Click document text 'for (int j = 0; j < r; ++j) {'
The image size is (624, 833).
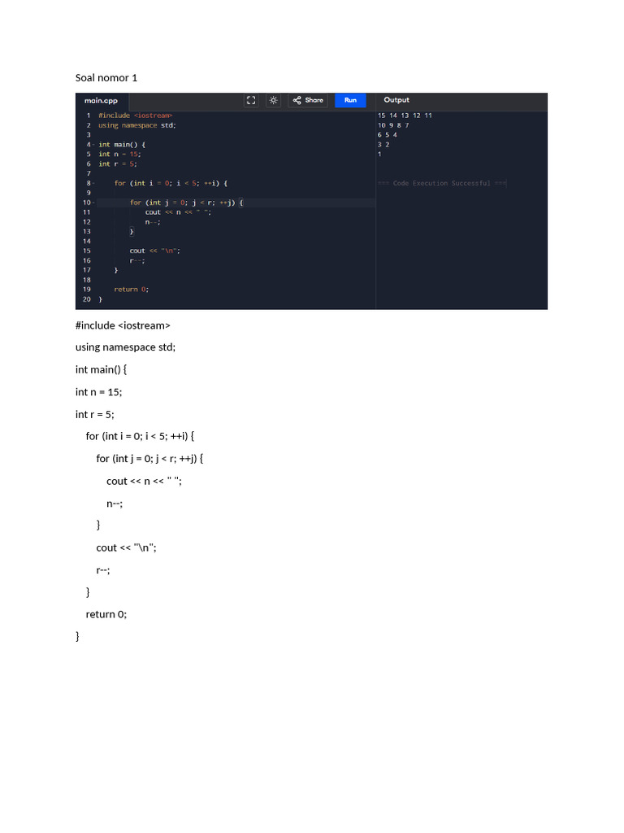pos(149,459)
